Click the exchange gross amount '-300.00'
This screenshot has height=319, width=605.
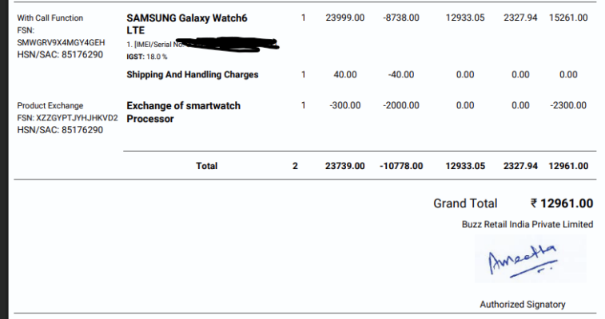pos(345,105)
